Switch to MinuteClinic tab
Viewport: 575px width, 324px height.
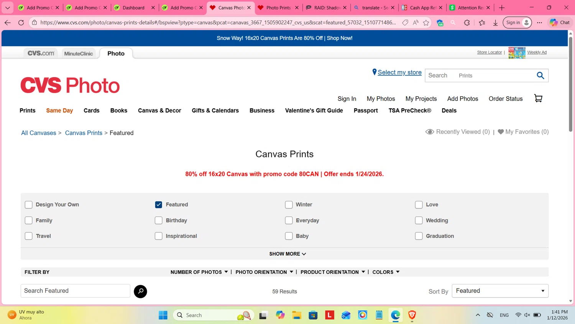(79, 53)
